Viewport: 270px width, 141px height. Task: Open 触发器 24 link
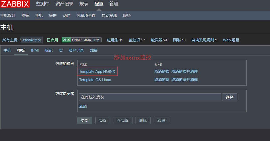coord(159,40)
